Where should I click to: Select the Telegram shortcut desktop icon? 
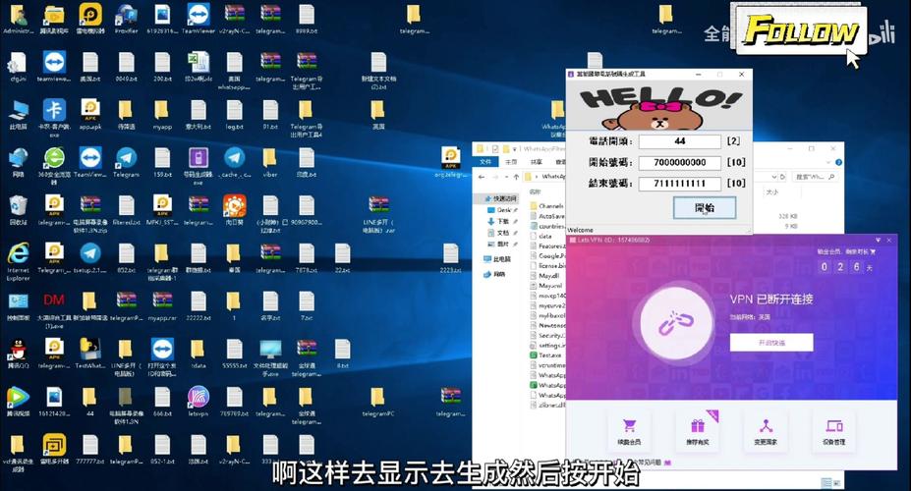(126, 162)
